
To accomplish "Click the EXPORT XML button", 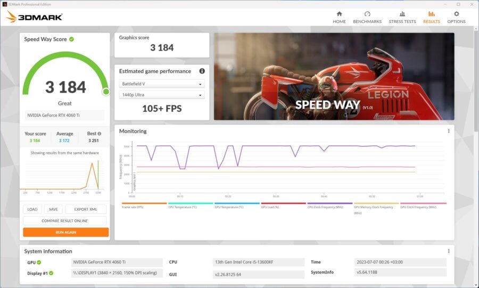I will click(86, 209).
